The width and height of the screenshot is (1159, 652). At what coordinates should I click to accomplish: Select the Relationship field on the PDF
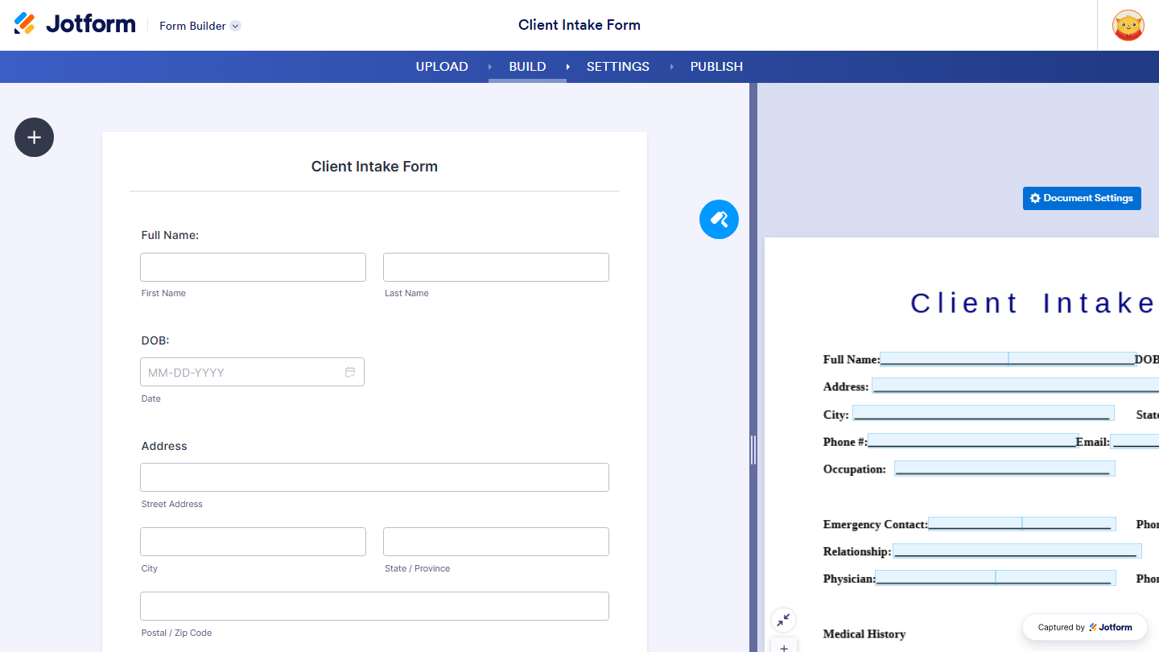[1017, 551]
